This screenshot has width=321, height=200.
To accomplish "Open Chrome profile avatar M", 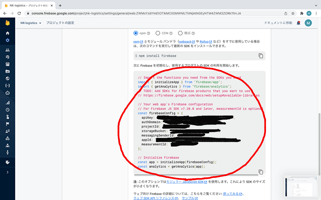I will pos(309,13).
